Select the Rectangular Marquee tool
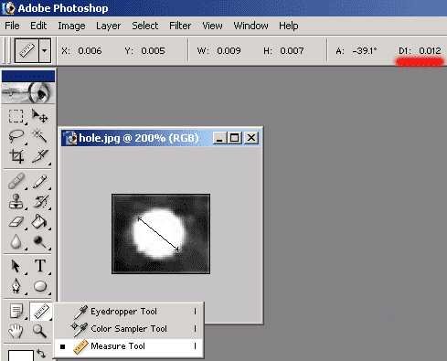447x361 pixels. (x=16, y=116)
